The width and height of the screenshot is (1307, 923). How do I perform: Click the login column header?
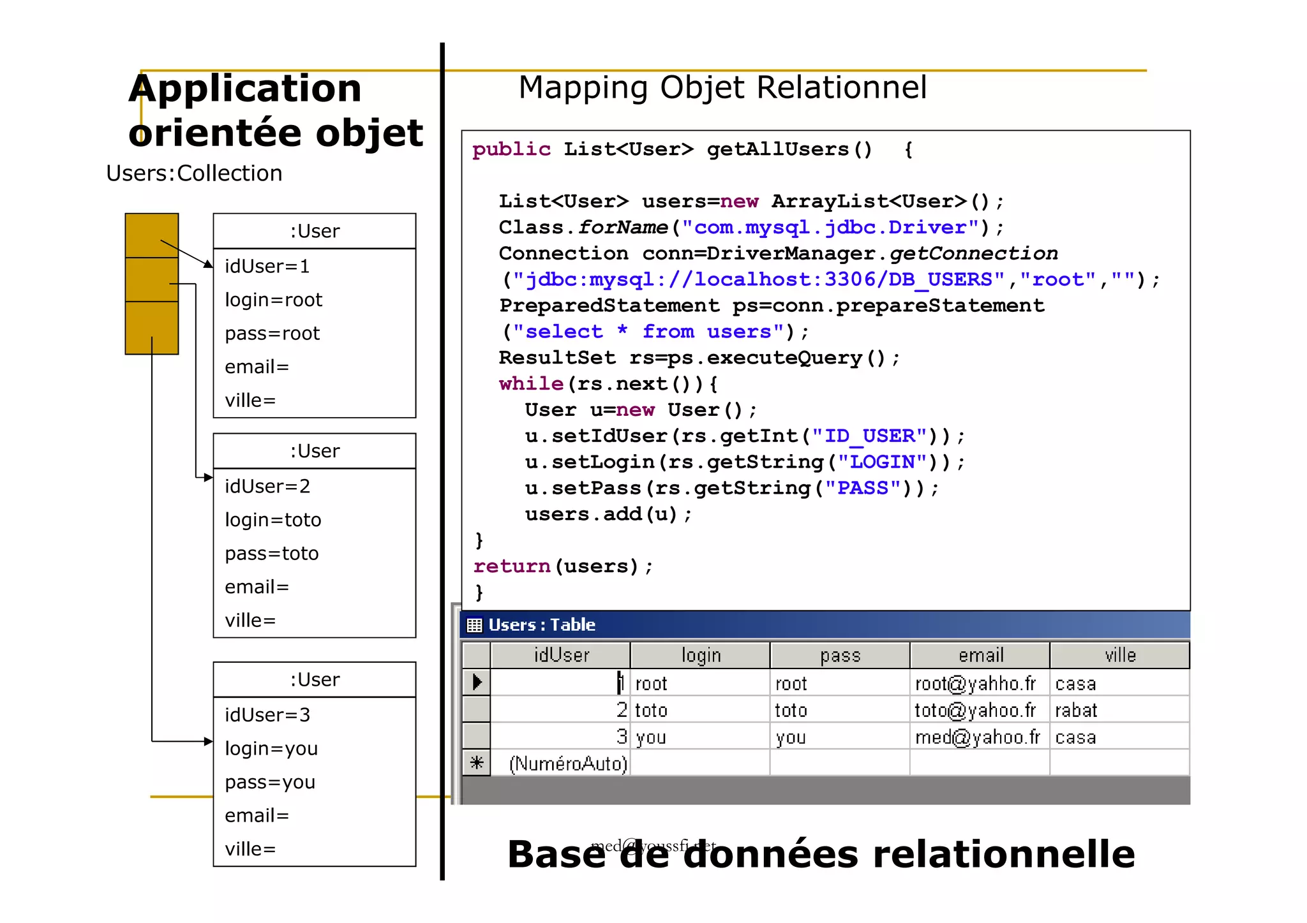tap(701, 655)
